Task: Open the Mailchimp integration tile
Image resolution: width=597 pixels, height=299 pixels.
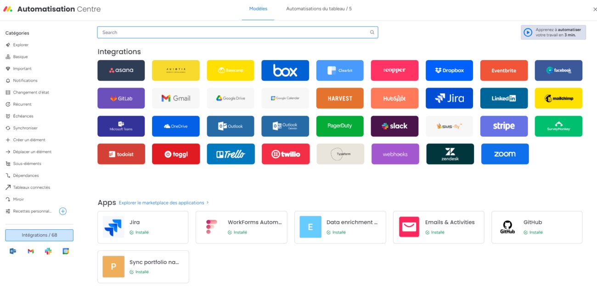Action: tap(558, 98)
